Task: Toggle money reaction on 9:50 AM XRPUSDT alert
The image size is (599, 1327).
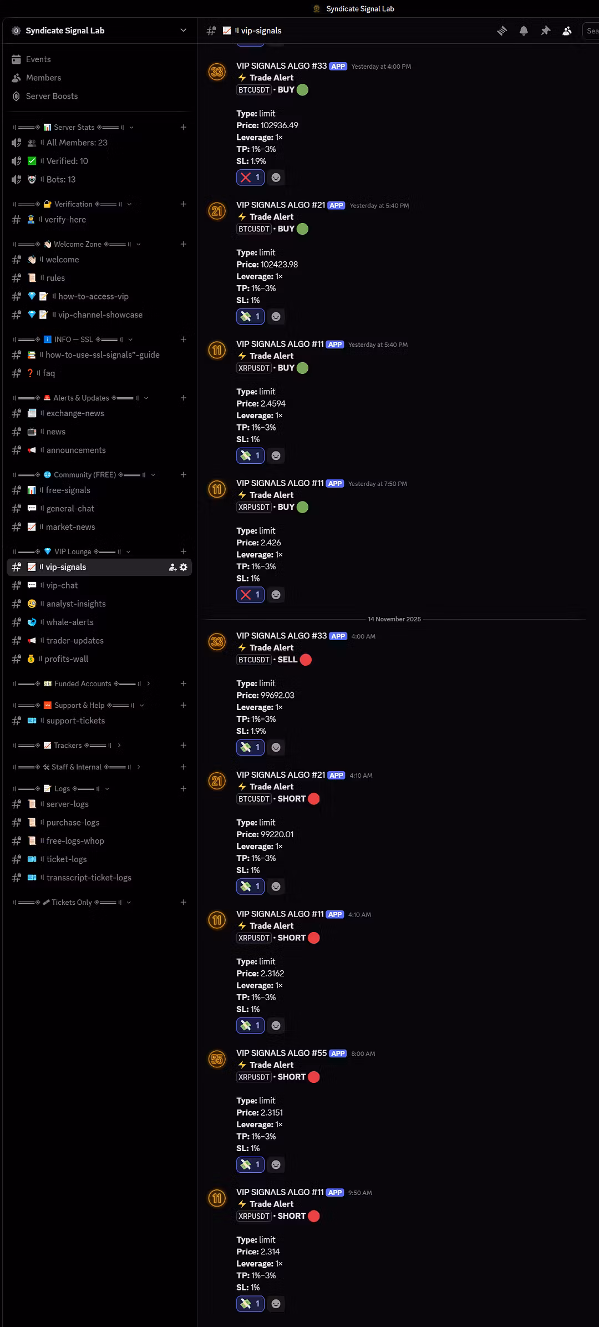Action: pyautogui.click(x=250, y=1304)
